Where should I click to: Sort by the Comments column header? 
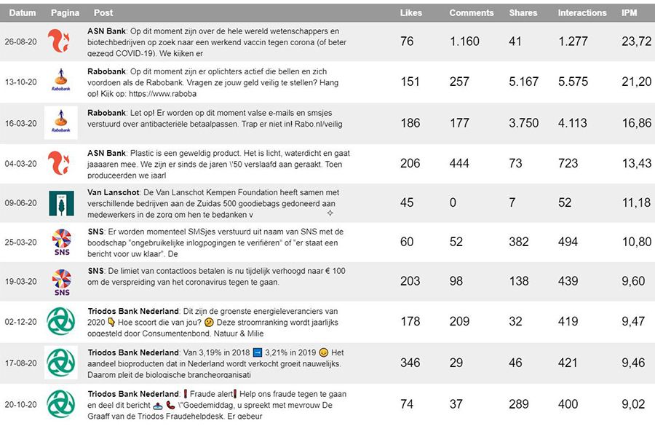[x=472, y=13]
